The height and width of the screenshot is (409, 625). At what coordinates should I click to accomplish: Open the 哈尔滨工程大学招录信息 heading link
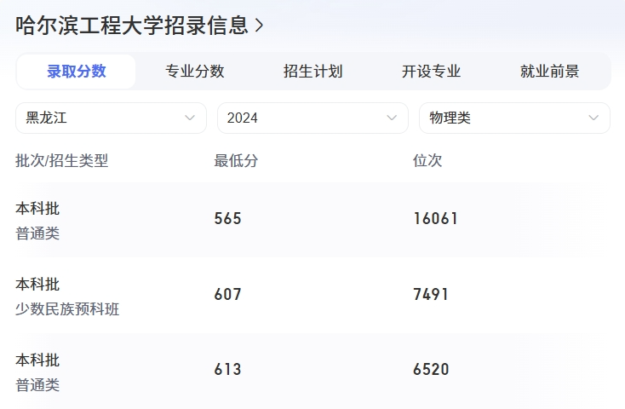pos(132,26)
